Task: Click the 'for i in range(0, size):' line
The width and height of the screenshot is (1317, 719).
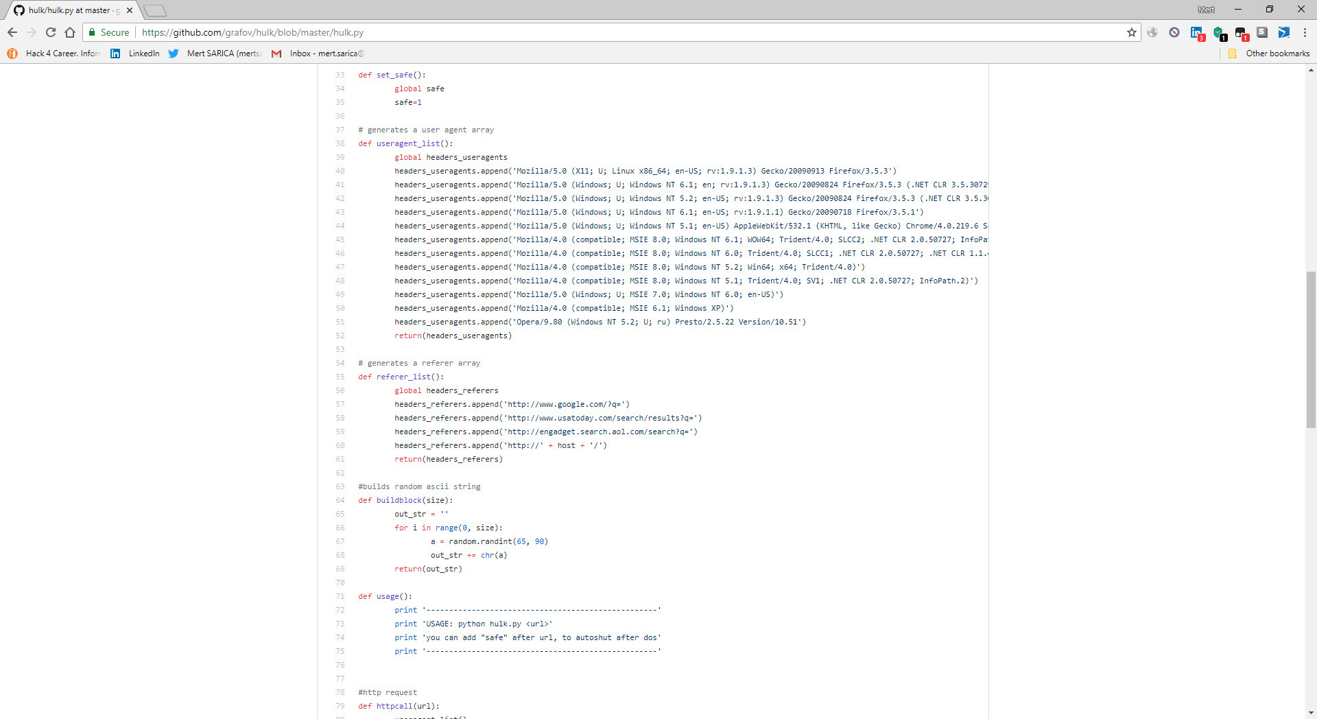Action: [x=449, y=528]
